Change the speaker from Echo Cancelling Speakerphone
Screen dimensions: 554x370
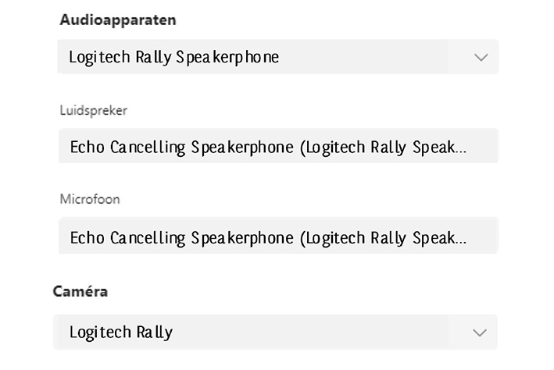click(x=277, y=146)
